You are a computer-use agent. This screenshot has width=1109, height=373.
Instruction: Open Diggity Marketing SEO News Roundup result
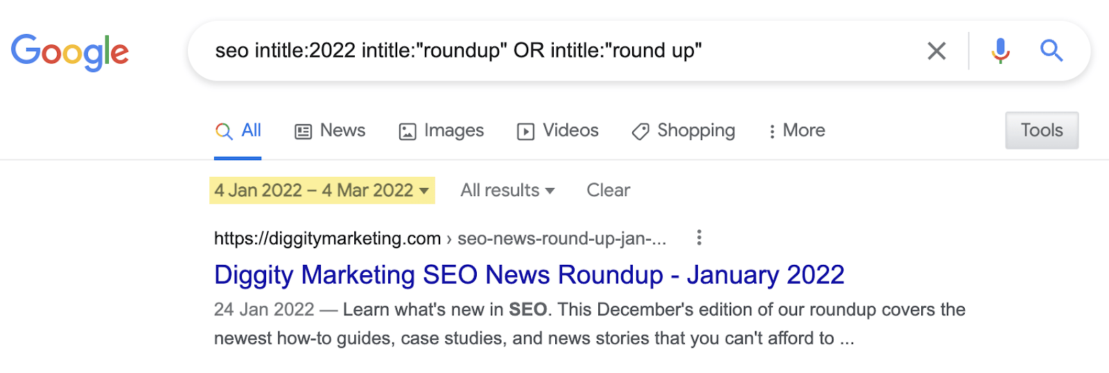(x=529, y=275)
